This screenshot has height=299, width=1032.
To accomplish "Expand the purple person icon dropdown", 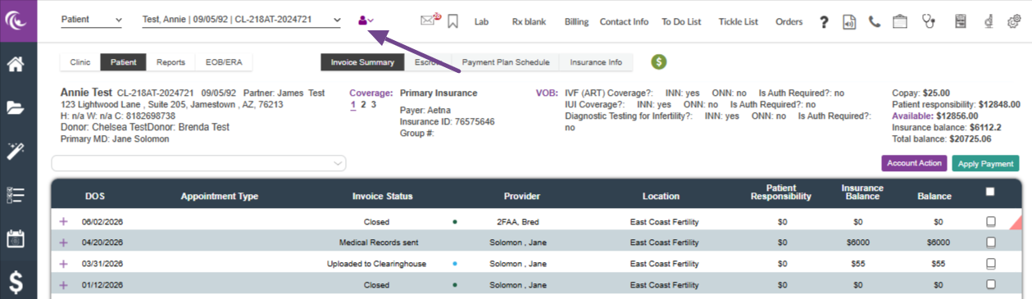I will point(366,20).
